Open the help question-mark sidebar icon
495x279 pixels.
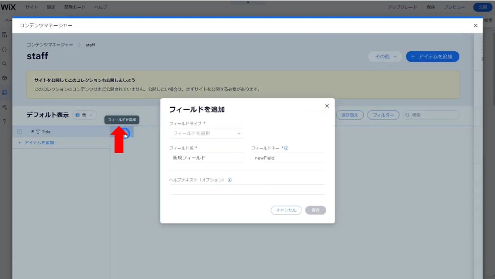[x=5, y=121]
